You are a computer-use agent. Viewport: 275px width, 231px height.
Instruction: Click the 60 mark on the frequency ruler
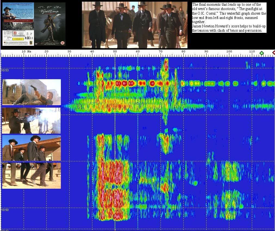[138, 52]
